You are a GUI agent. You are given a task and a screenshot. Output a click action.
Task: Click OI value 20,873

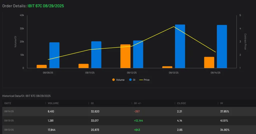click(95, 130)
